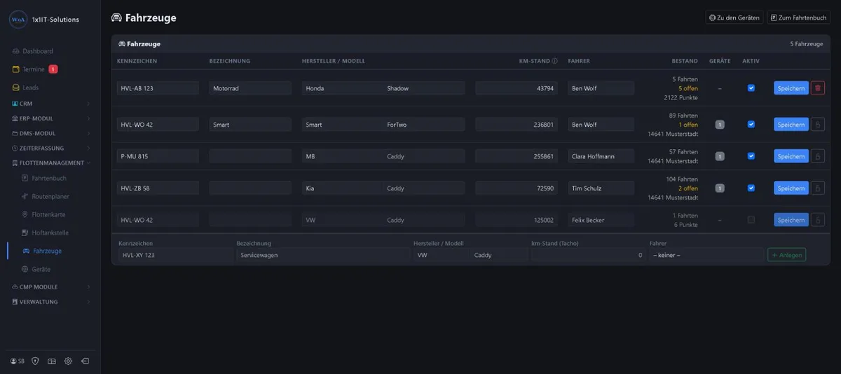Open the shield security icon in sidebar footer
This screenshot has height=374, width=841.
[35, 361]
